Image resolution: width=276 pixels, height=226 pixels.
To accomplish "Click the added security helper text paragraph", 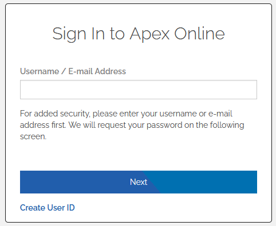I will point(132,125).
